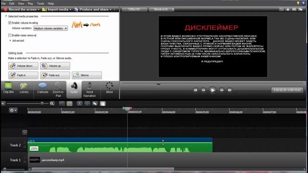Play the preview video

click(x=212, y=90)
